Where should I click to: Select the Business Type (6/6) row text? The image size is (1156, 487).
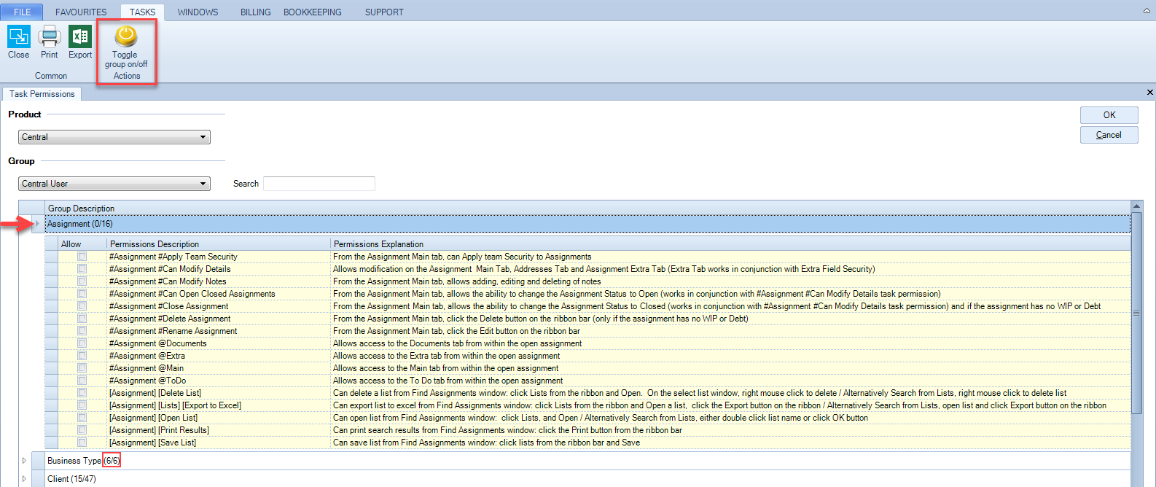83,461
